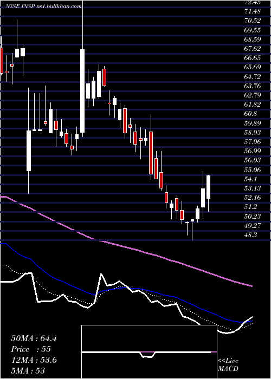
Task: Click the 70.52 price axis label
Action: click(x=253, y=21)
